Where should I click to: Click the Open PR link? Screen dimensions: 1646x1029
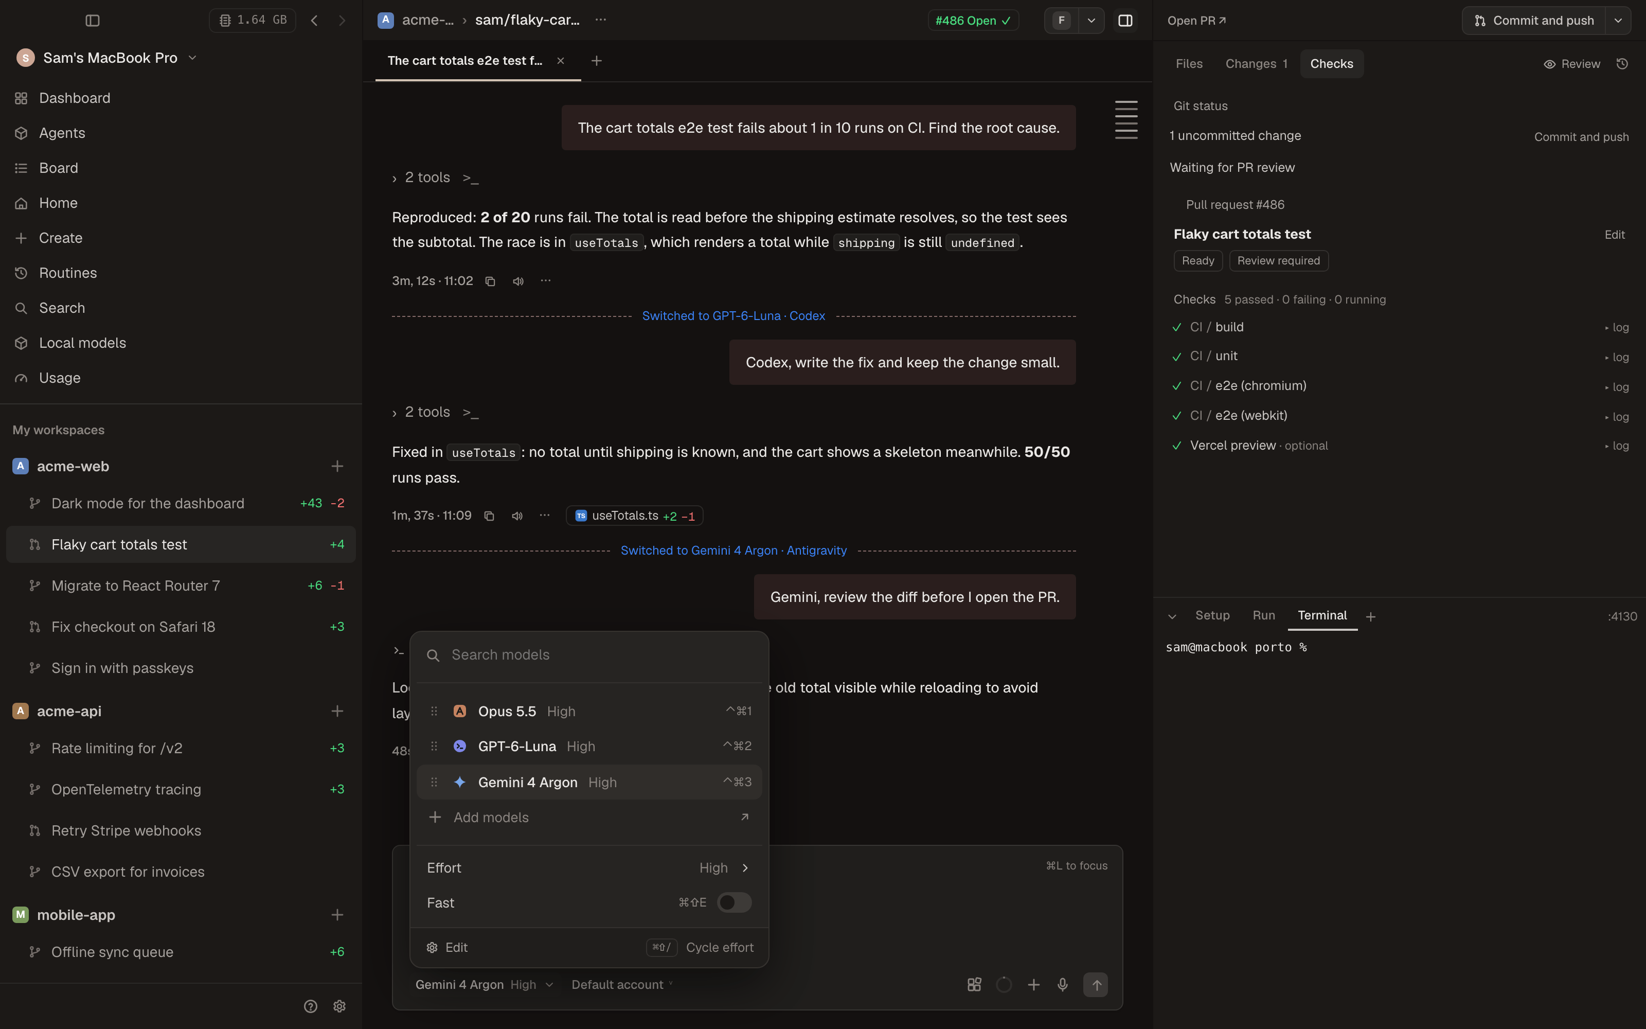click(1196, 21)
